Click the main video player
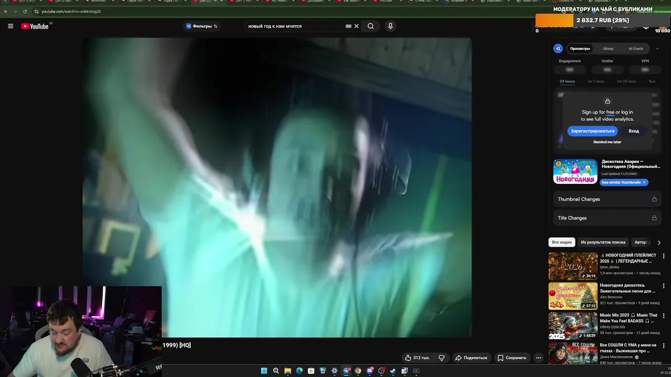This screenshot has height=377, width=671. [x=277, y=187]
